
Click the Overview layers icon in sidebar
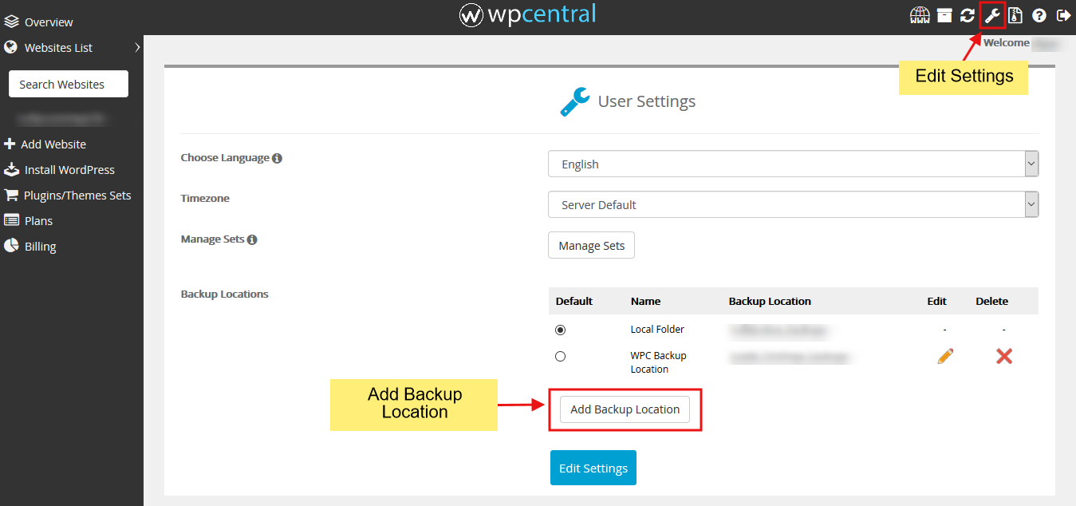tap(11, 22)
